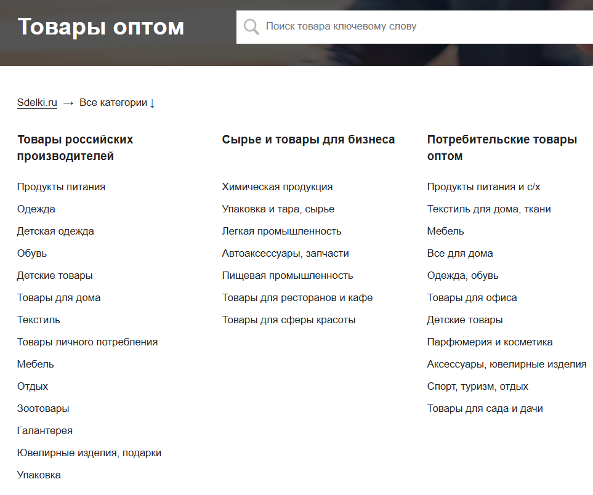Screen dimensions: 593x495
Task: Go to 'Товары для сада и дачи'
Action: [x=485, y=408]
